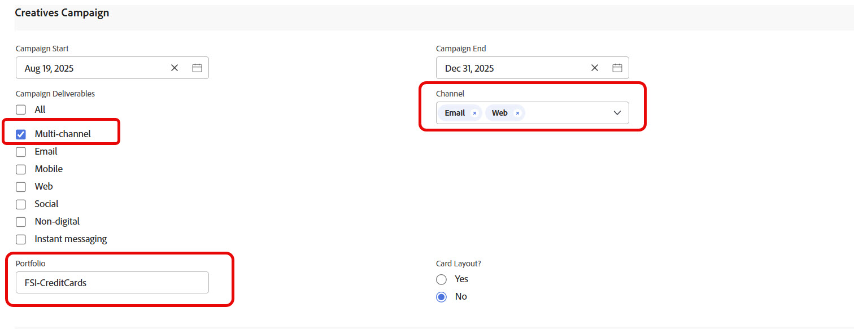
Task: Remove the Web channel tag
Action: click(517, 113)
